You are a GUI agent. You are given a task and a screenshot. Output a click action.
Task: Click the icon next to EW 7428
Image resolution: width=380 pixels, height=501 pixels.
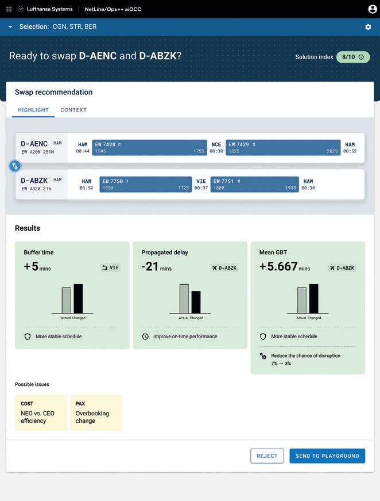(119, 144)
